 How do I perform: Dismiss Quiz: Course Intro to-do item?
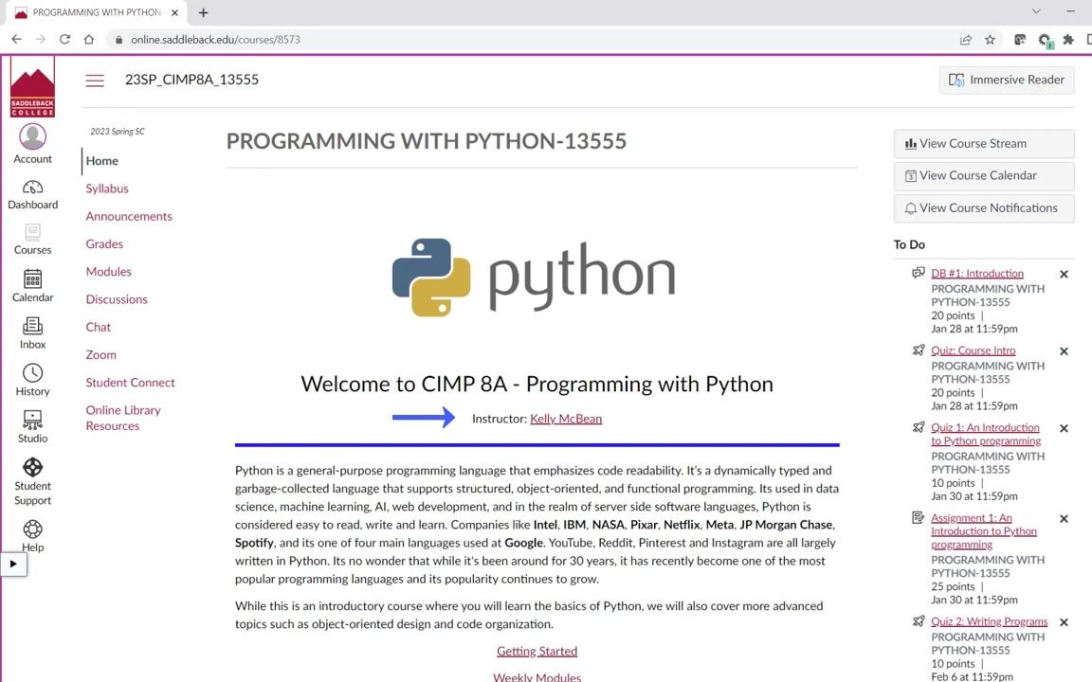(1064, 351)
